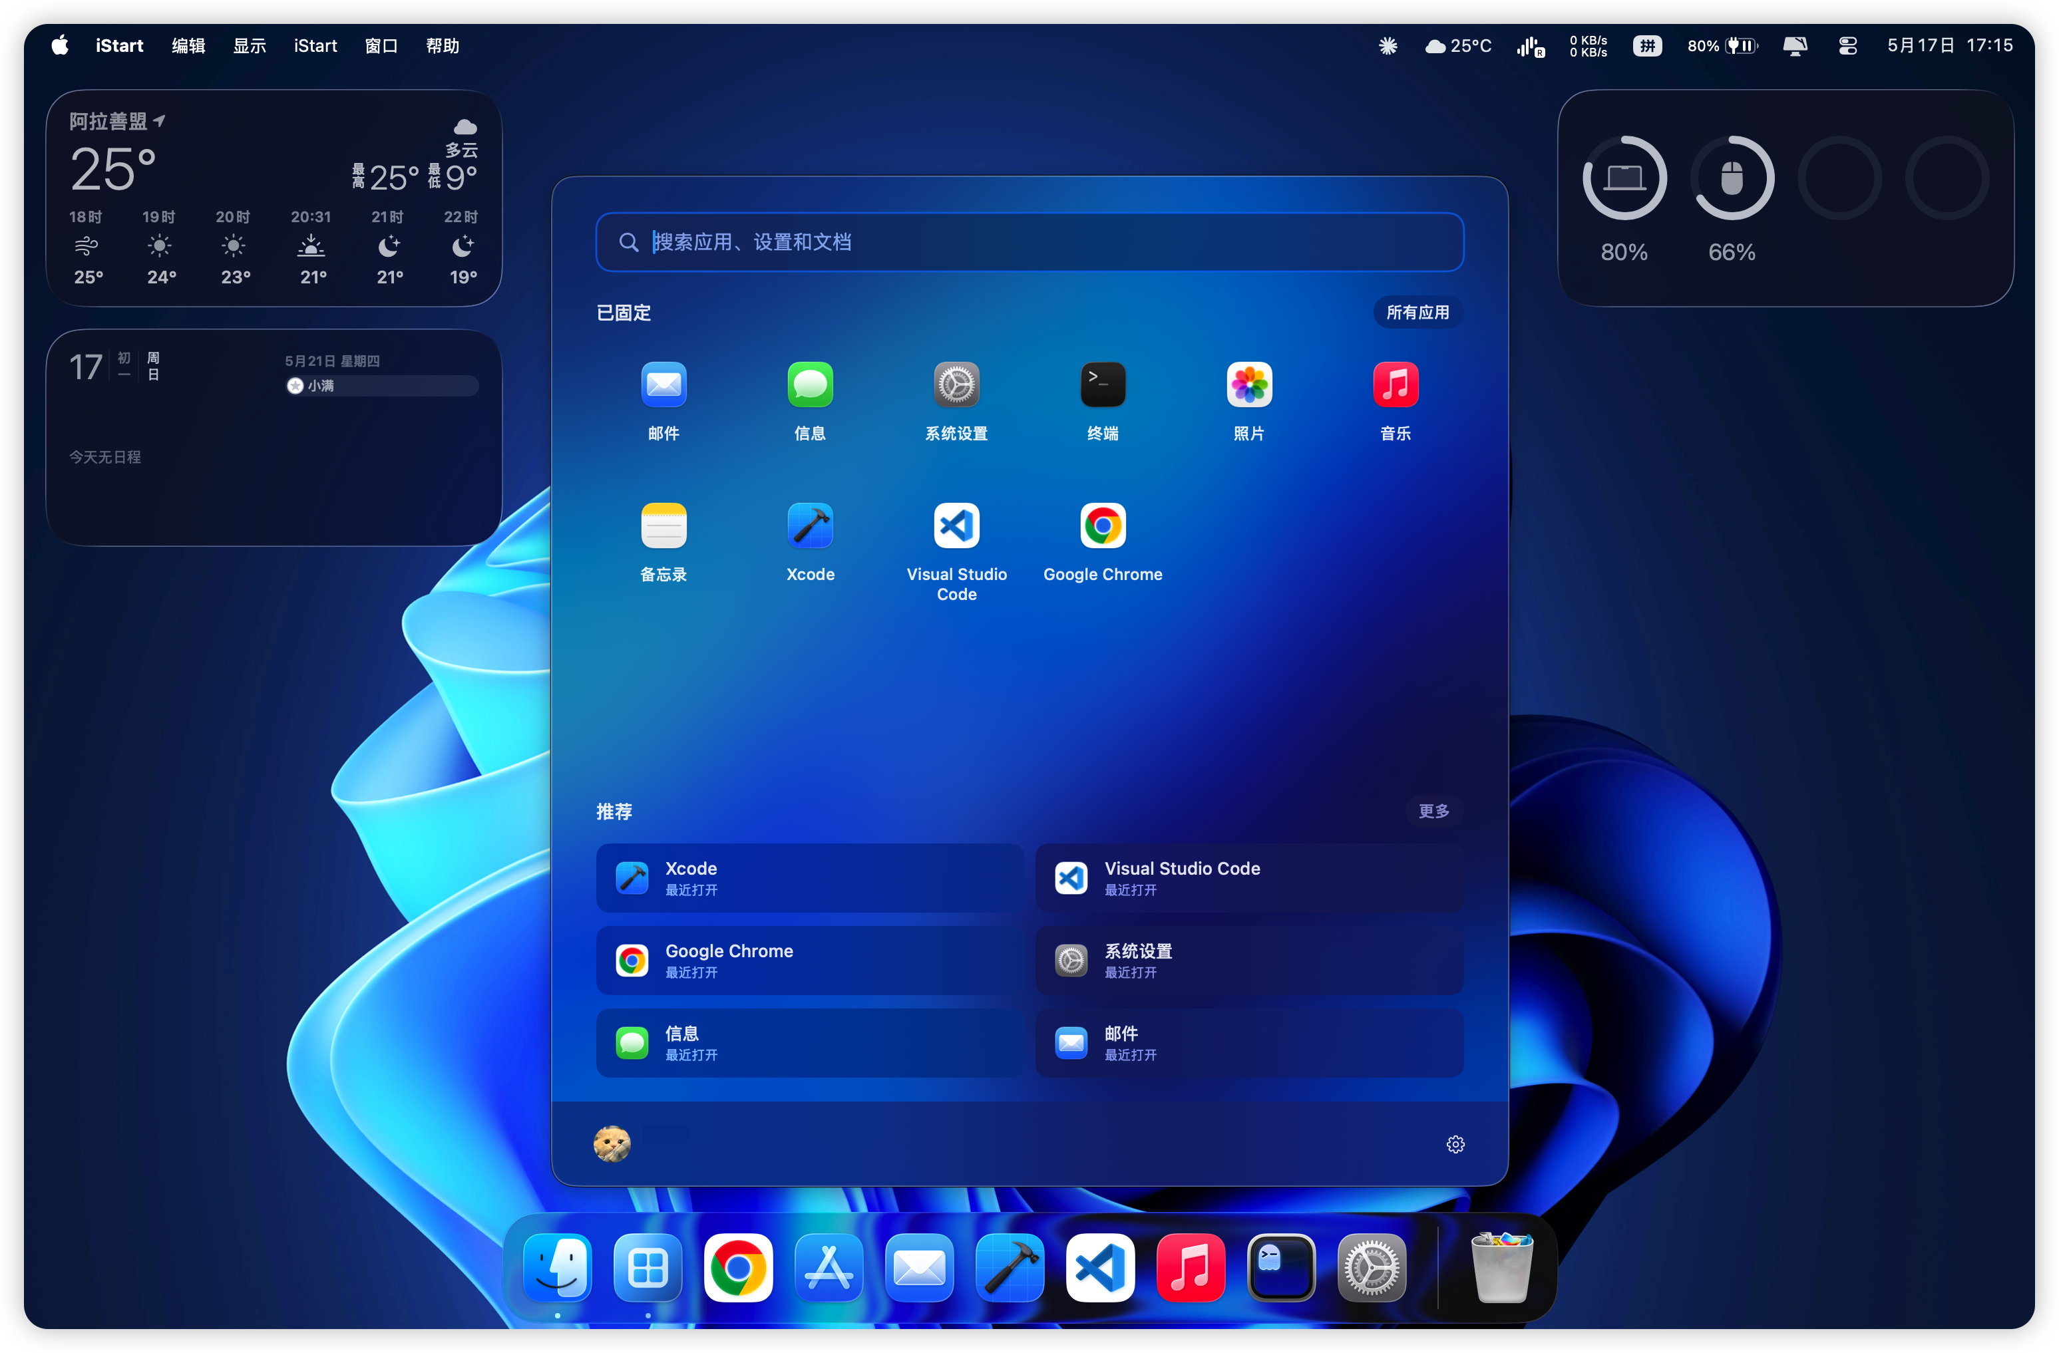Focus the 搜索应用、设置和文档 search field
Viewport: 2059px width, 1353px height.
[x=1029, y=242]
